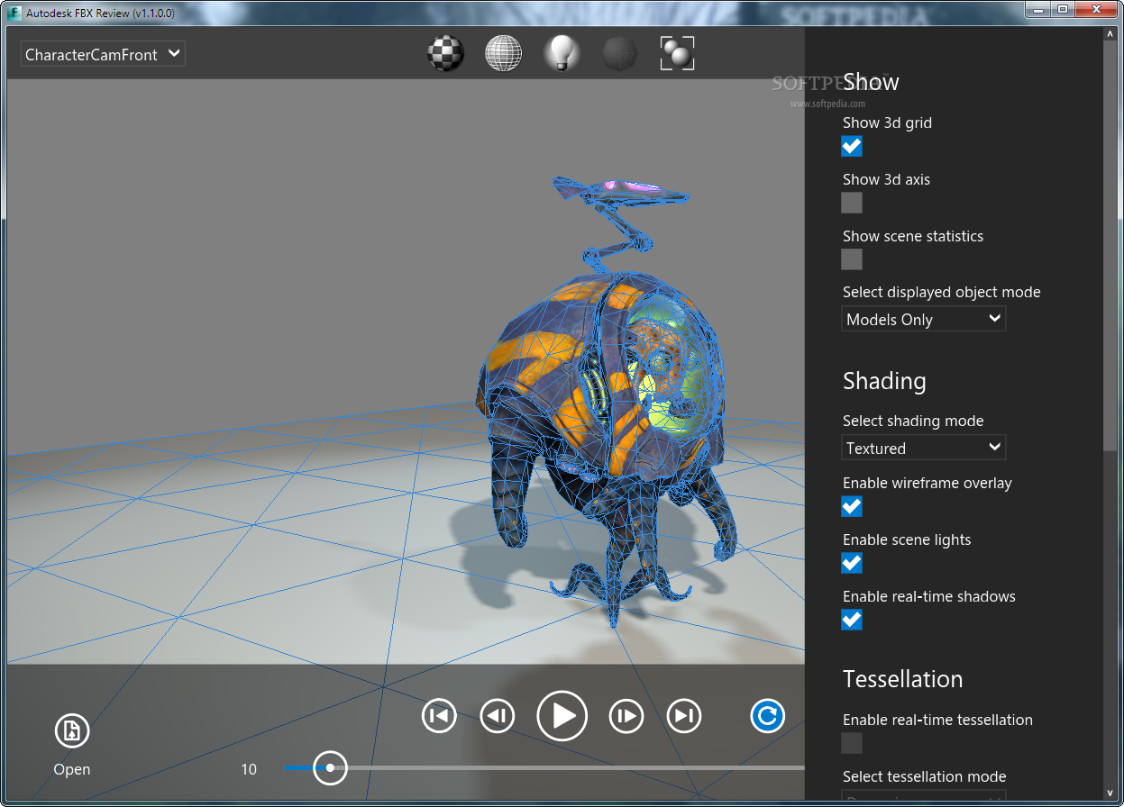Screen dimensions: 1124x807
Task: Click the Autodesk FBX Review title bar icon
Action: tap(14, 13)
